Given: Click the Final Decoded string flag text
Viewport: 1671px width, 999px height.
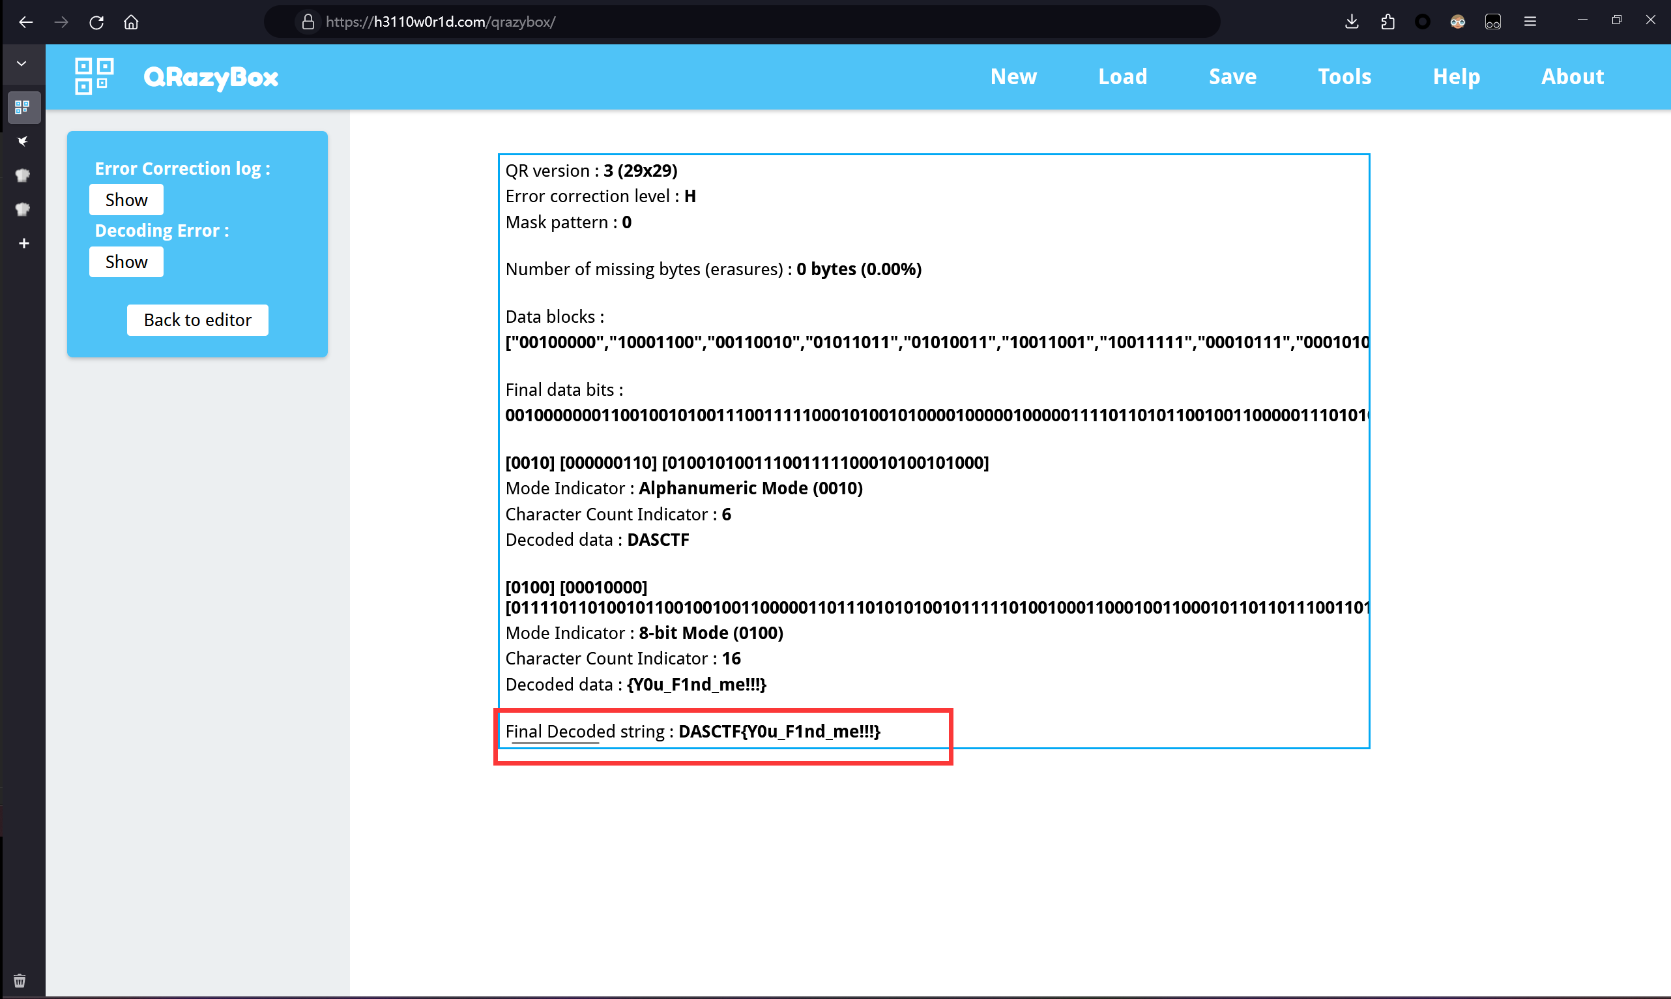Looking at the screenshot, I should pos(779,732).
